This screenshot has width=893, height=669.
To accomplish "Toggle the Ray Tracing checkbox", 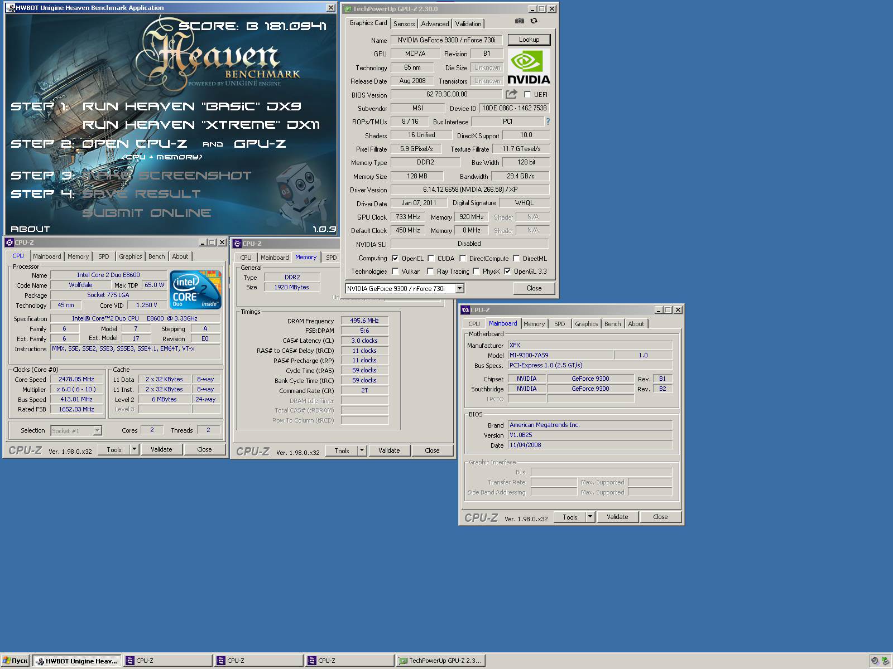I will click(430, 272).
